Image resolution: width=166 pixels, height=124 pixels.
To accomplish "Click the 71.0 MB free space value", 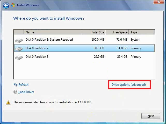I will pyautogui.click(x=122, y=40).
